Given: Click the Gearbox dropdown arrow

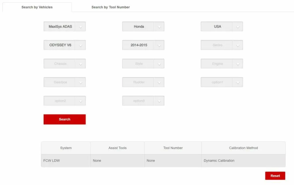Looking at the screenshot, I should (x=80, y=82).
